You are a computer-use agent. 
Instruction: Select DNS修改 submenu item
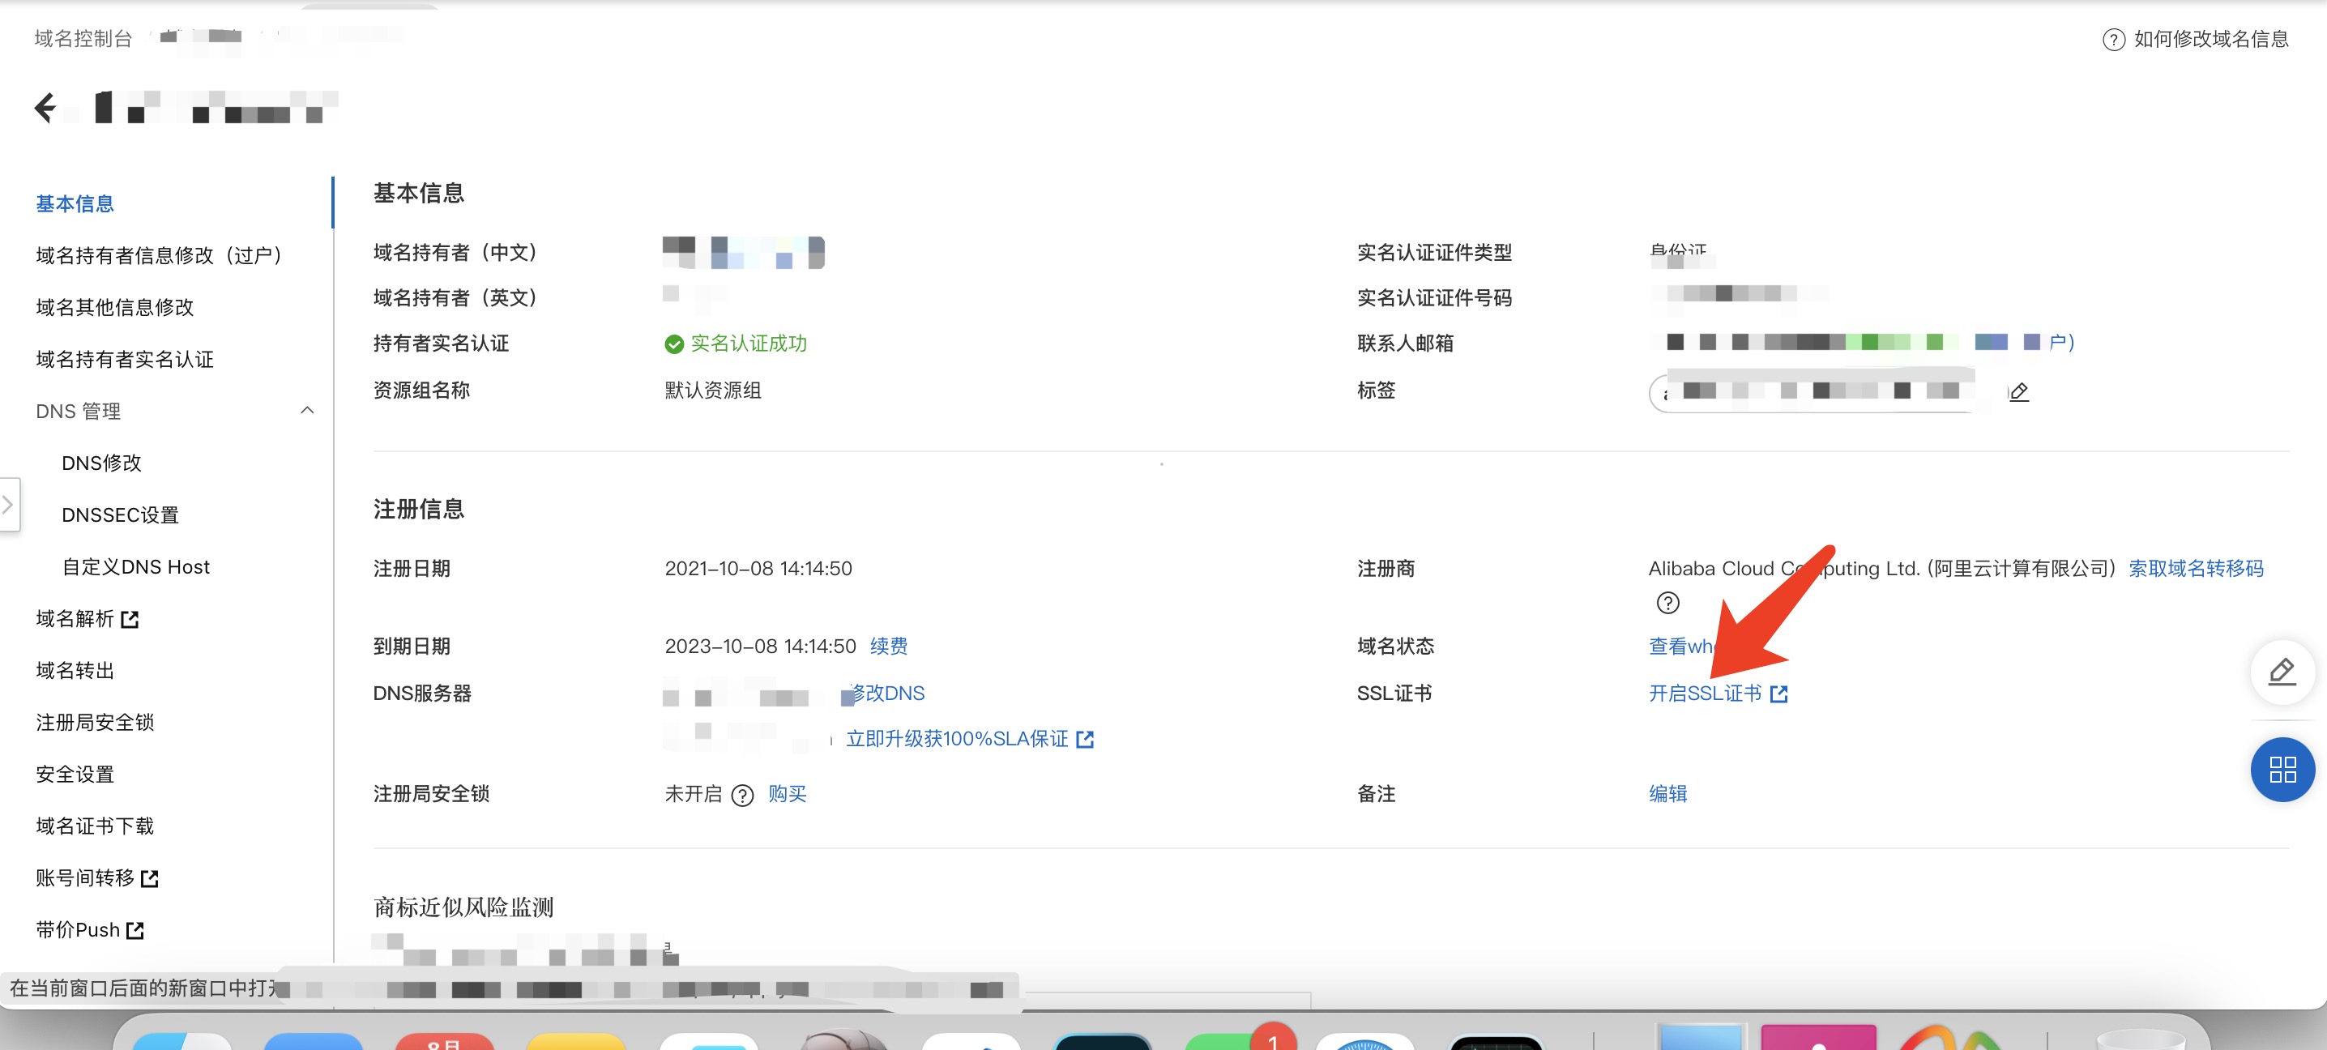(x=101, y=463)
